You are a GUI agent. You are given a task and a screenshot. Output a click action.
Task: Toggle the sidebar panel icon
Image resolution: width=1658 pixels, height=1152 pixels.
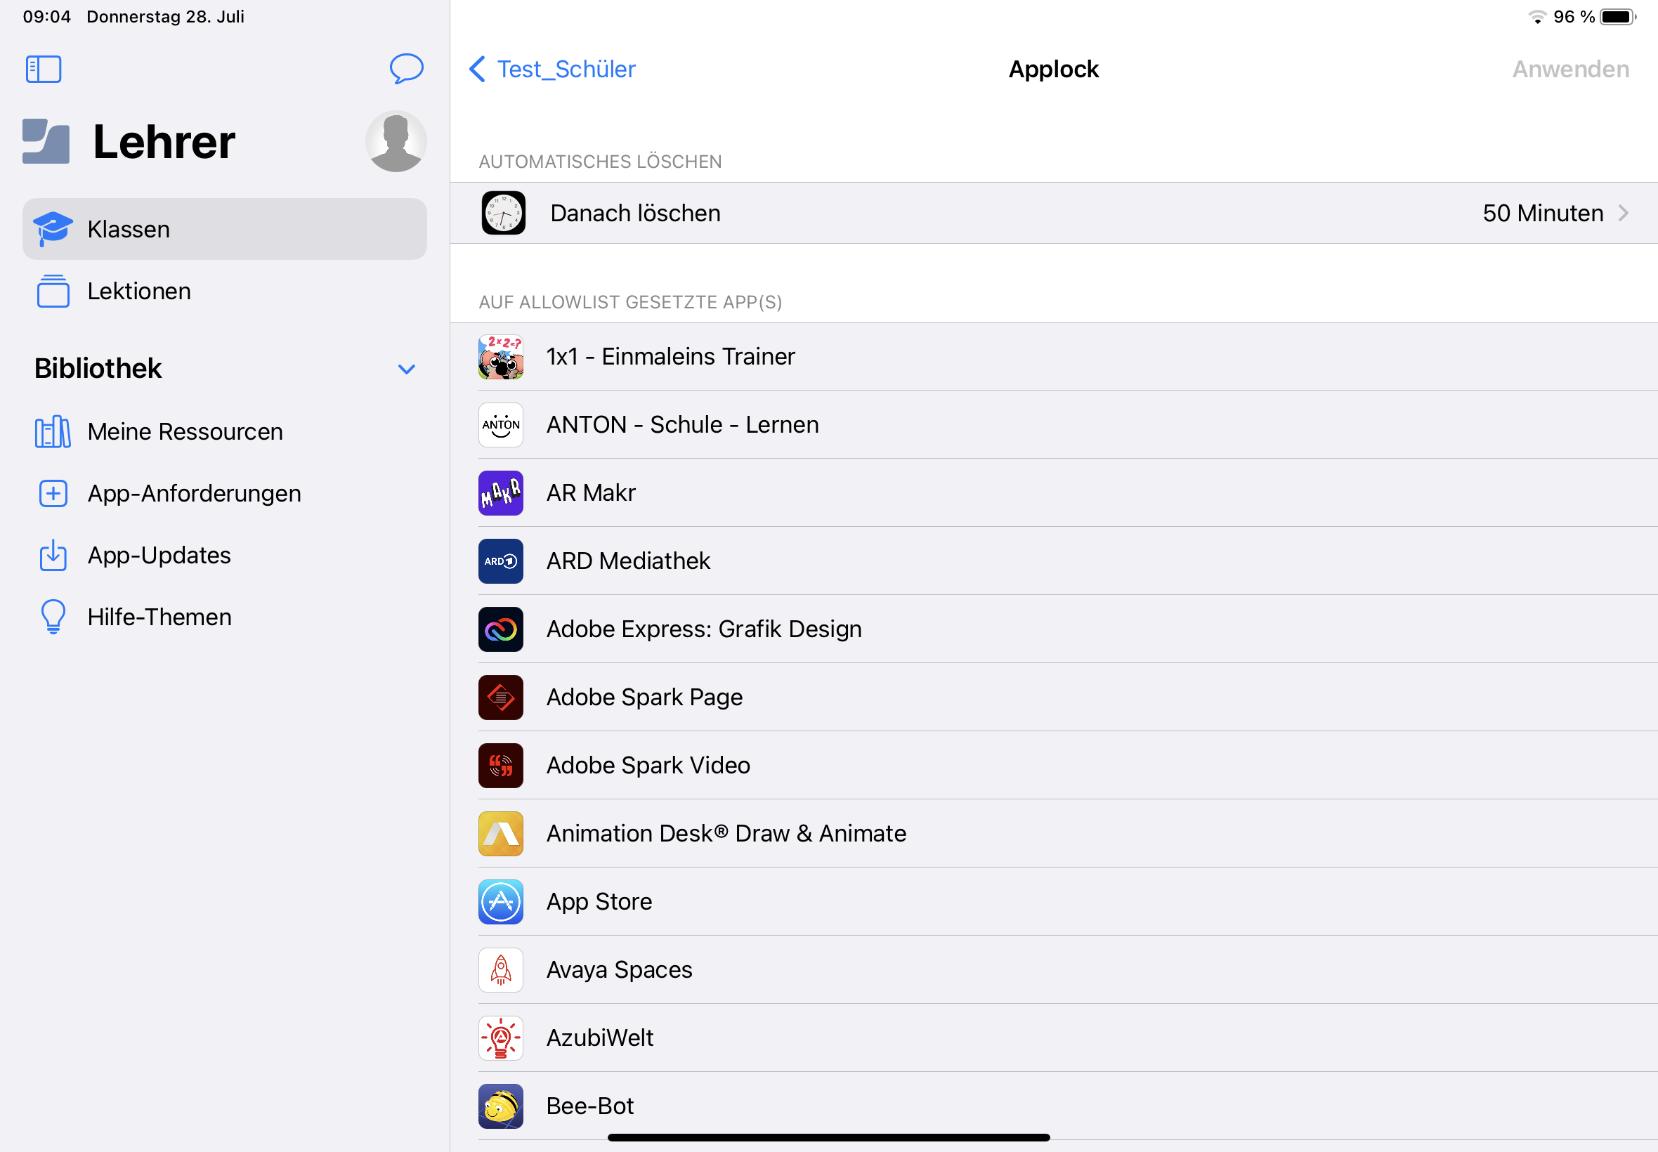pos(44,70)
